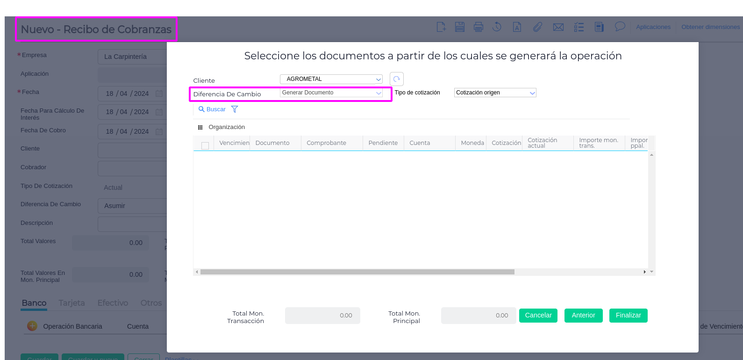Click the grid's left scroll arrow

coord(197,272)
